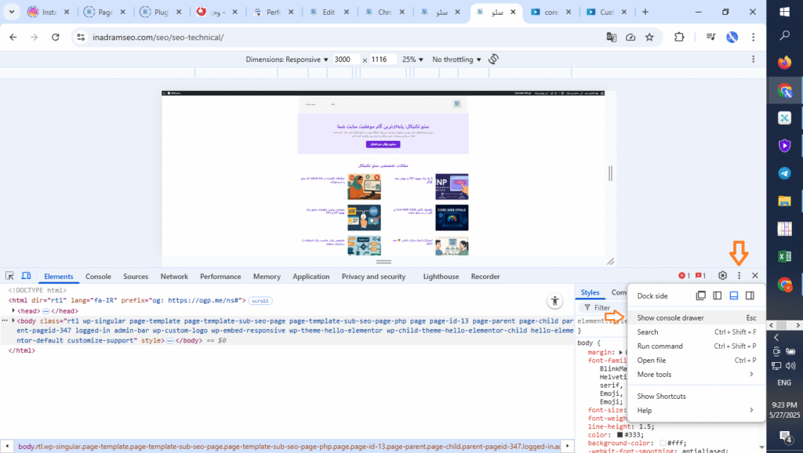This screenshot has width=803, height=453.
Task: Click the scroll badge on html element
Action: point(260,300)
